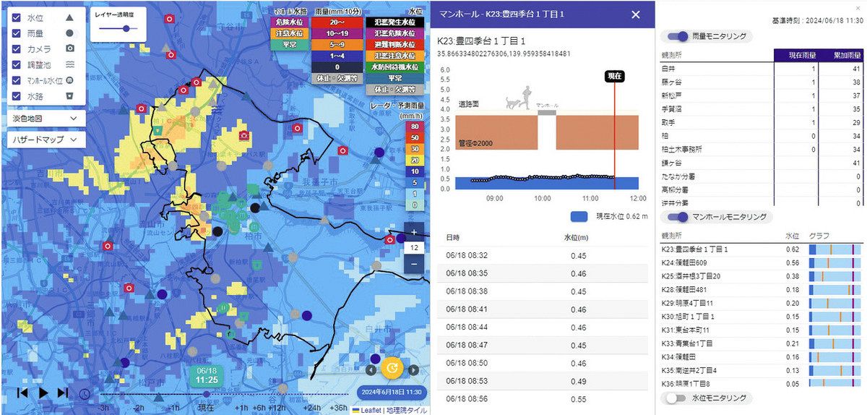Image resolution: width=867 pixels, height=415 pixels.
Task: Enable the 水位モニタリング toggle
Action: point(675,398)
